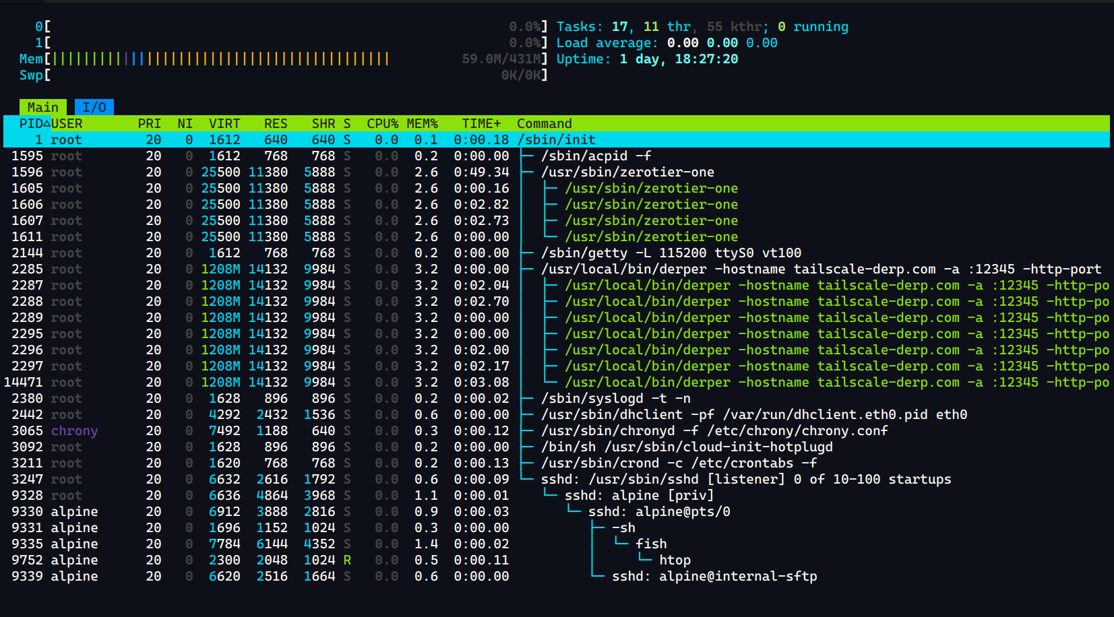Select the htop process row
Image resolution: width=1114 pixels, height=617 pixels.
pos(675,560)
